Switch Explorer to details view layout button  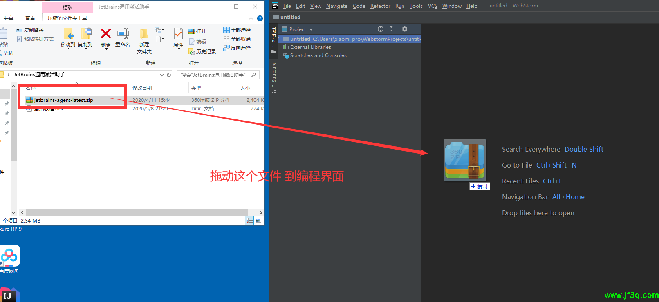pyautogui.click(x=249, y=220)
